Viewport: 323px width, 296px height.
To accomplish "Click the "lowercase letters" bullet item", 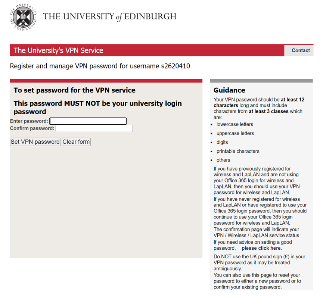I will click(235, 124).
